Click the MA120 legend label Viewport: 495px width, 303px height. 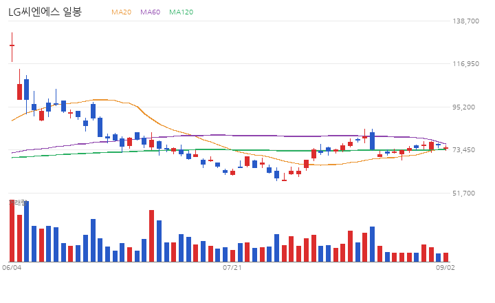click(181, 12)
